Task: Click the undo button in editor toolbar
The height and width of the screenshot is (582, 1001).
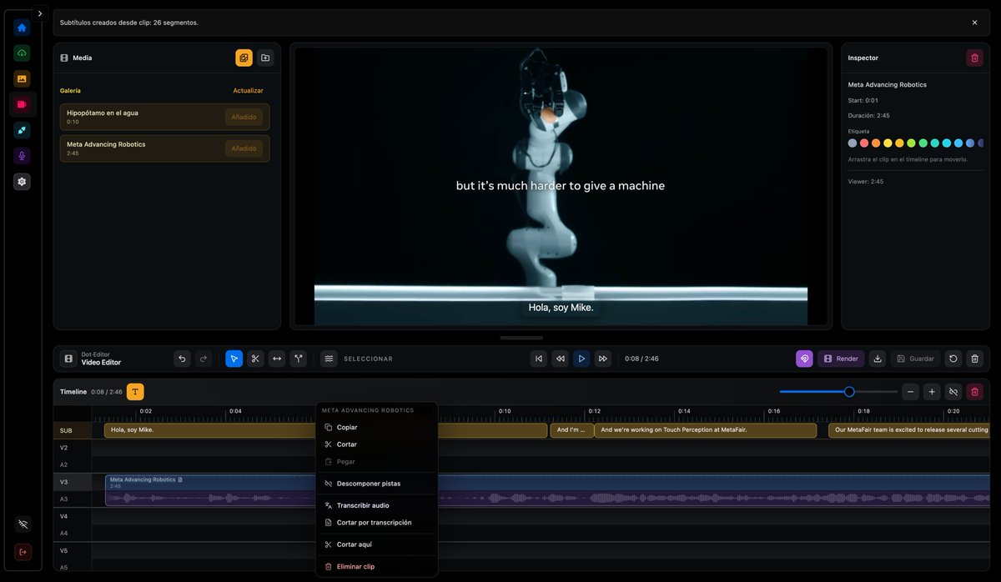Action: [182, 359]
